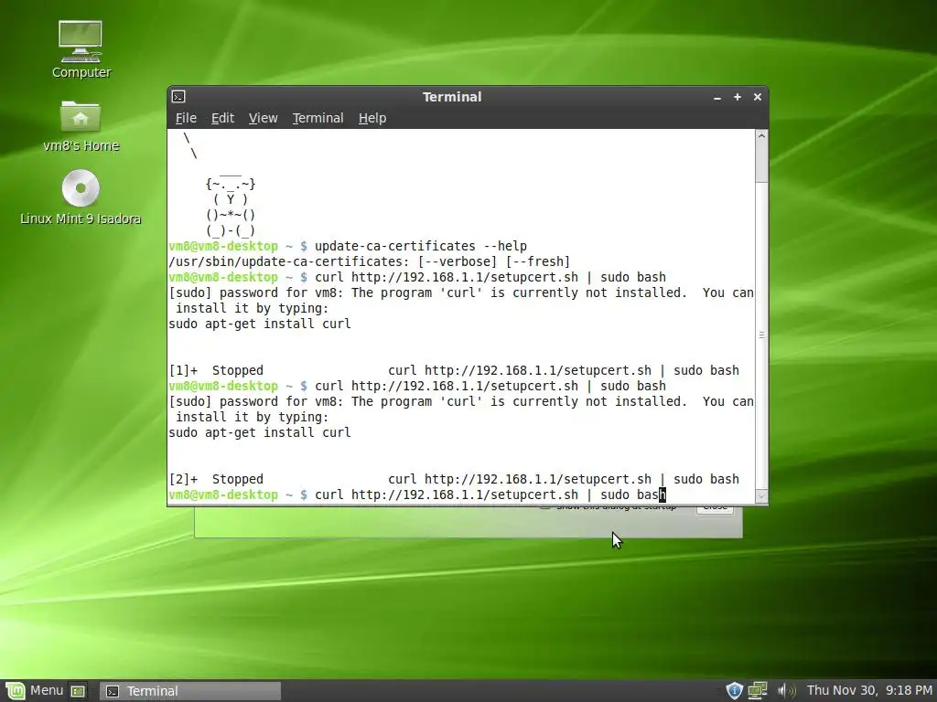The width and height of the screenshot is (937, 702).
Task: Open vm8's Home folder icon
Action: [x=81, y=126]
